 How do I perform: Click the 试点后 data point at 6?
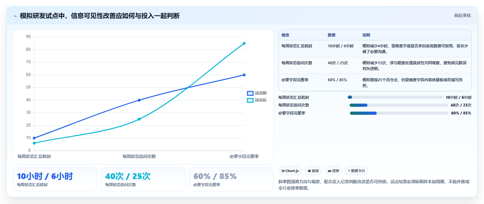(34, 143)
